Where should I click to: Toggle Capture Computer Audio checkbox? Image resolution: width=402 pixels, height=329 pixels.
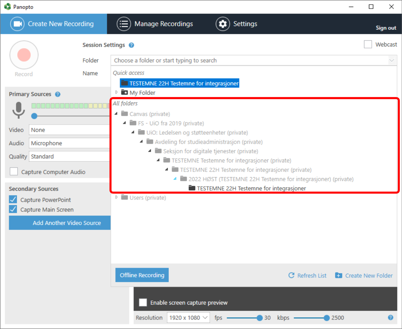[14, 171]
